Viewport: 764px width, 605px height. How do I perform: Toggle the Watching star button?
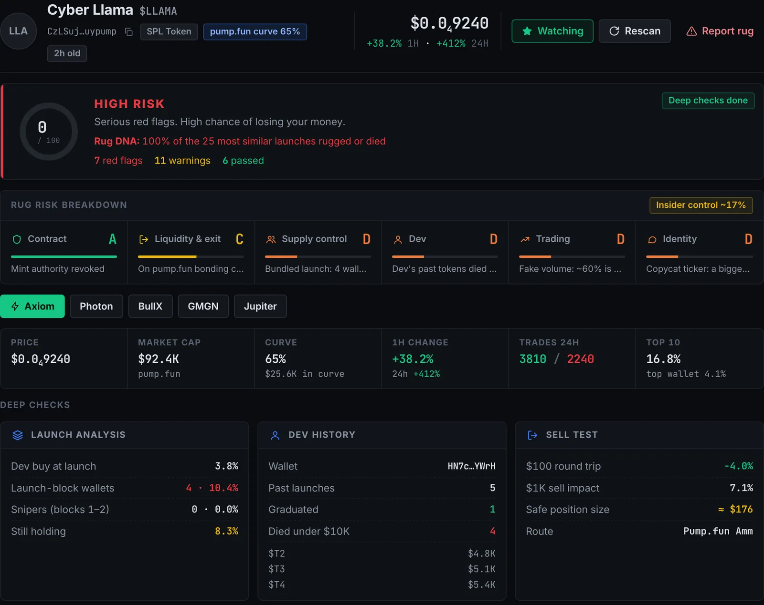552,31
